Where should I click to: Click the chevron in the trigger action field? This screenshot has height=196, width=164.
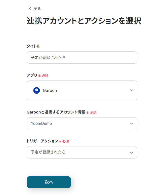point(131,152)
